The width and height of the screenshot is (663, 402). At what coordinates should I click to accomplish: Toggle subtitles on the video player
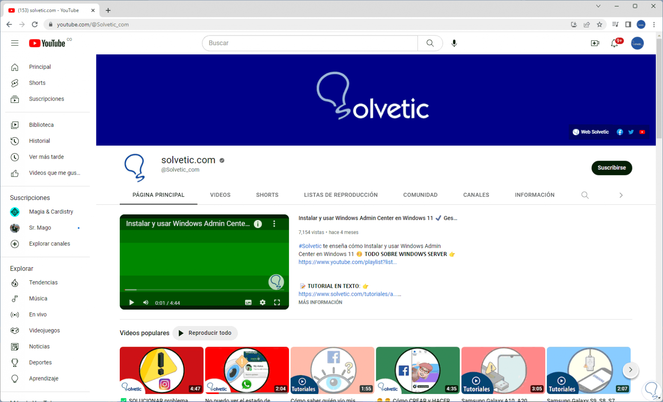pyautogui.click(x=248, y=303)
